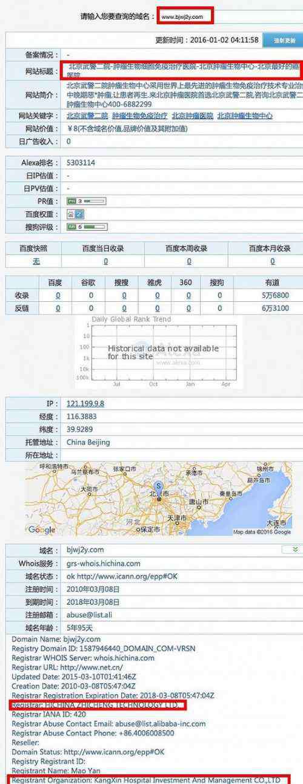Open the 360 收录 count link

[x=188, y=296]
